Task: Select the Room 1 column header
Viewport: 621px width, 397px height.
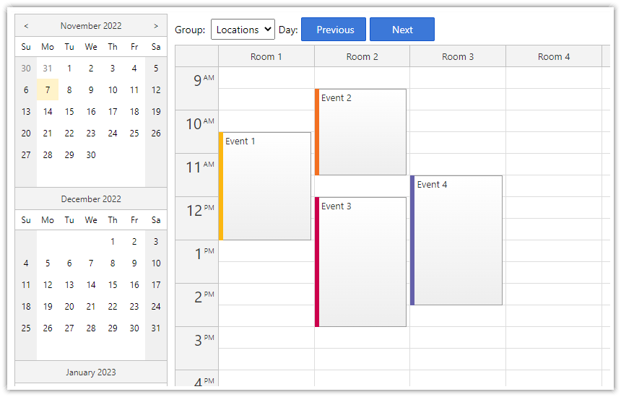Action: 266,56
